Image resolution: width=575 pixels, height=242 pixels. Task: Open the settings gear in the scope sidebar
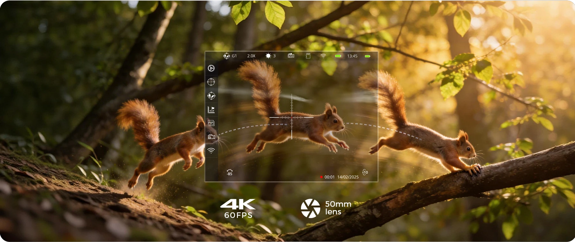[x=211, y=68]
